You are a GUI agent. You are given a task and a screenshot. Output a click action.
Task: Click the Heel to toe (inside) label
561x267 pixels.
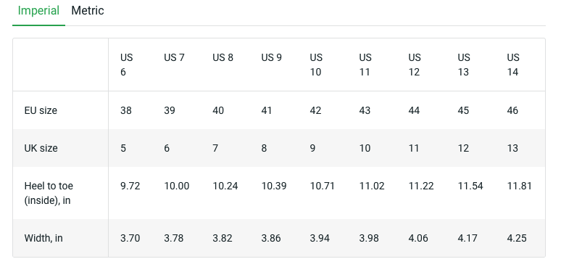[x=49, y=193]
